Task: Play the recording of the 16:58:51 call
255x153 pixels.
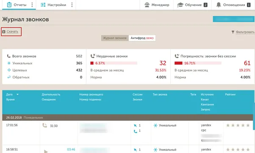Action: [x=46, y=151]
